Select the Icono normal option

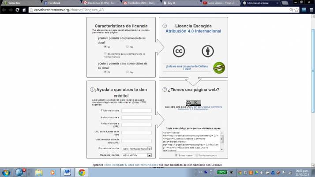[176, 155]
